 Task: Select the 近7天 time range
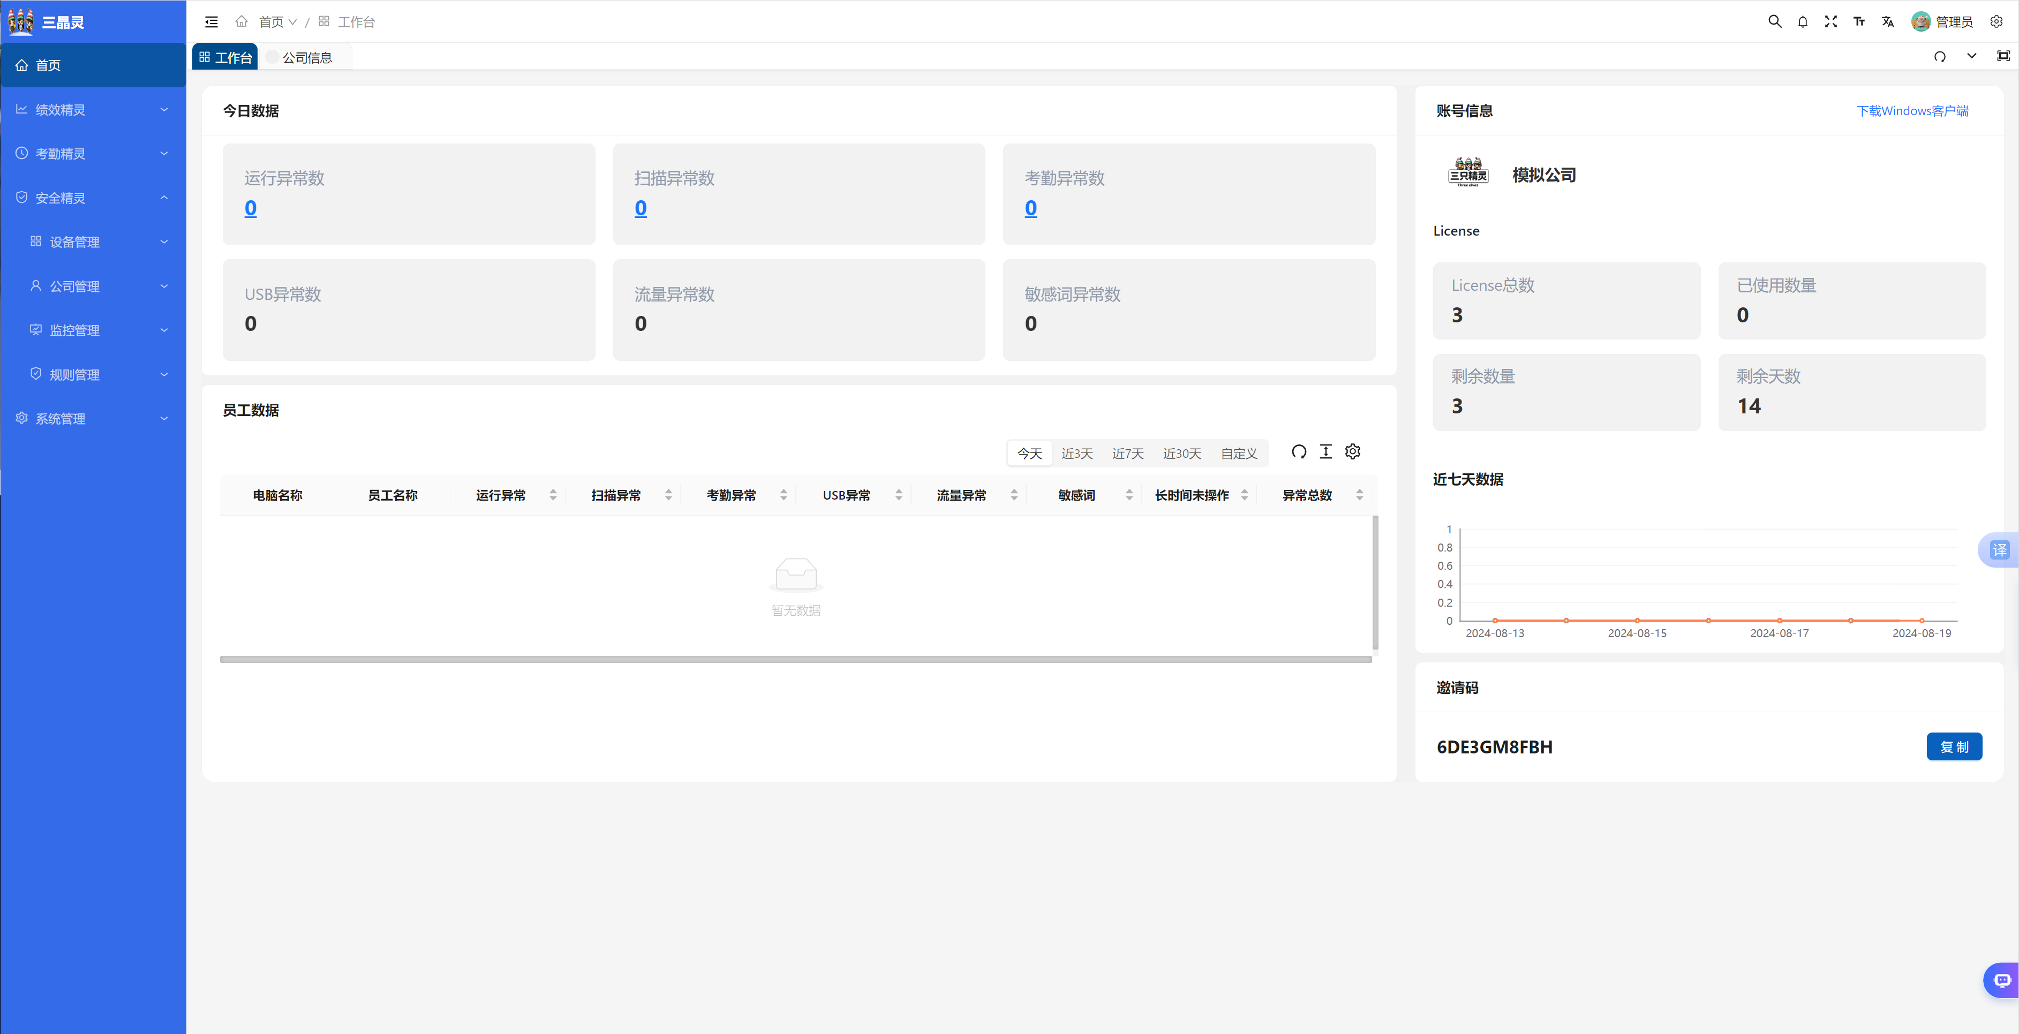point(1127,453)
